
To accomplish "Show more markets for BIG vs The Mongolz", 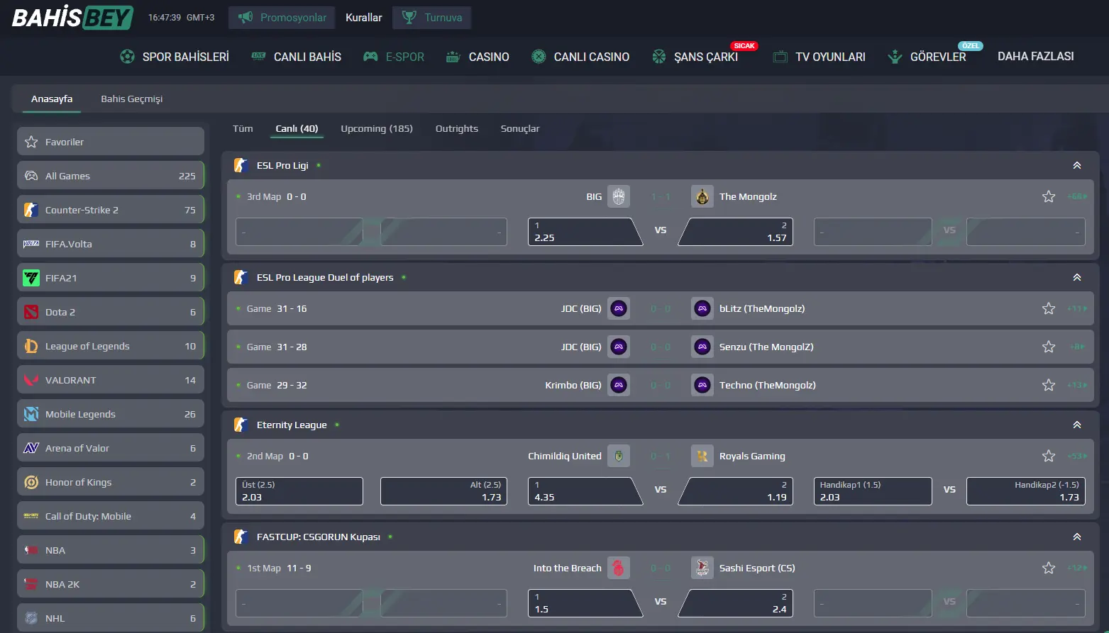I will pyautogui.click(x=1077, y=196).
